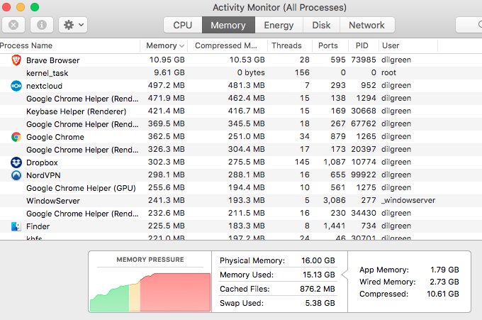
Task: Select the NordVPN process name
Action: (43, 175)
